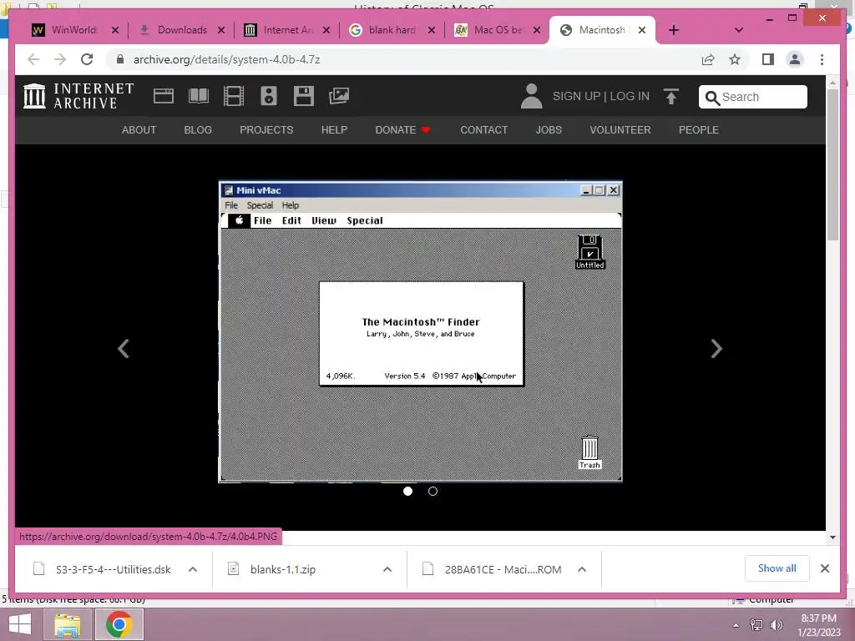Open the Audio speaker icon
Image resolution: width=855 pixels, height=641 pixels.
click(268, 96)
